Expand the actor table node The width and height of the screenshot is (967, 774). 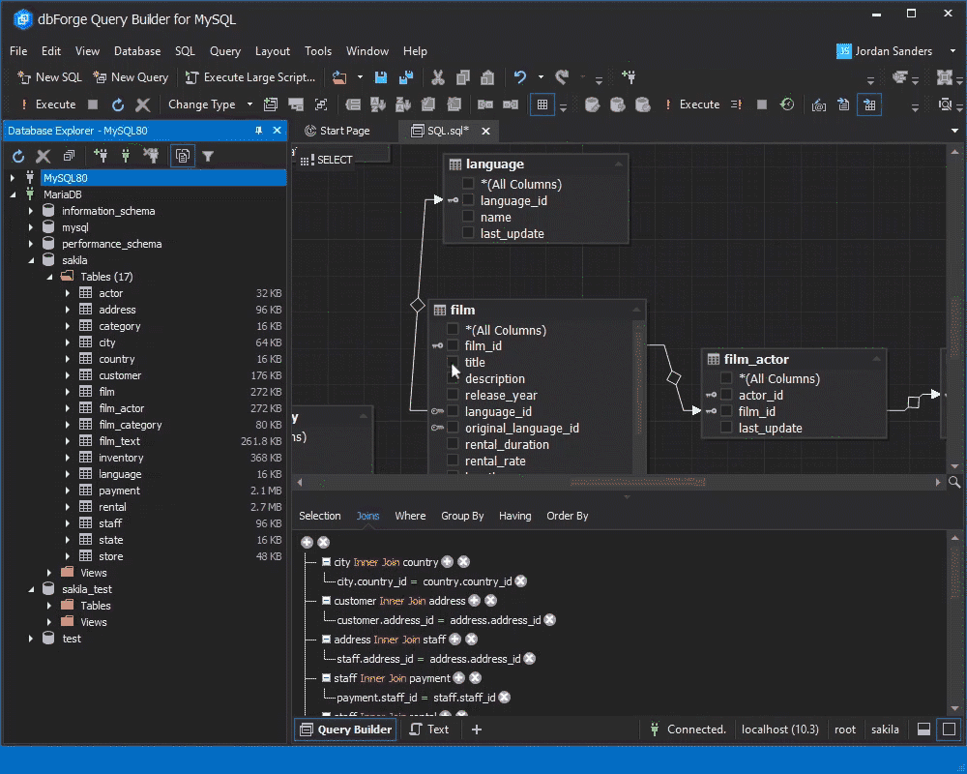click(68, 293)
